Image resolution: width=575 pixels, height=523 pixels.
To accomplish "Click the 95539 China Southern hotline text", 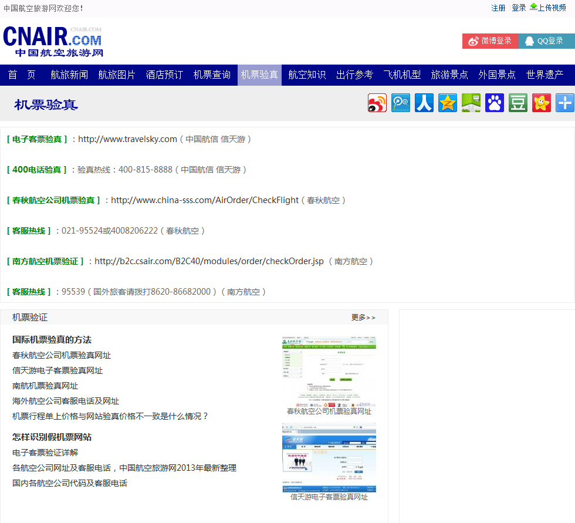I will point(73,292).
